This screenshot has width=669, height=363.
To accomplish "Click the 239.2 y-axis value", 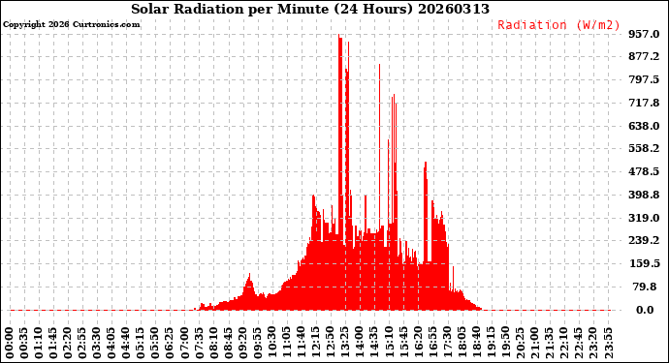I will coord(644,241).
